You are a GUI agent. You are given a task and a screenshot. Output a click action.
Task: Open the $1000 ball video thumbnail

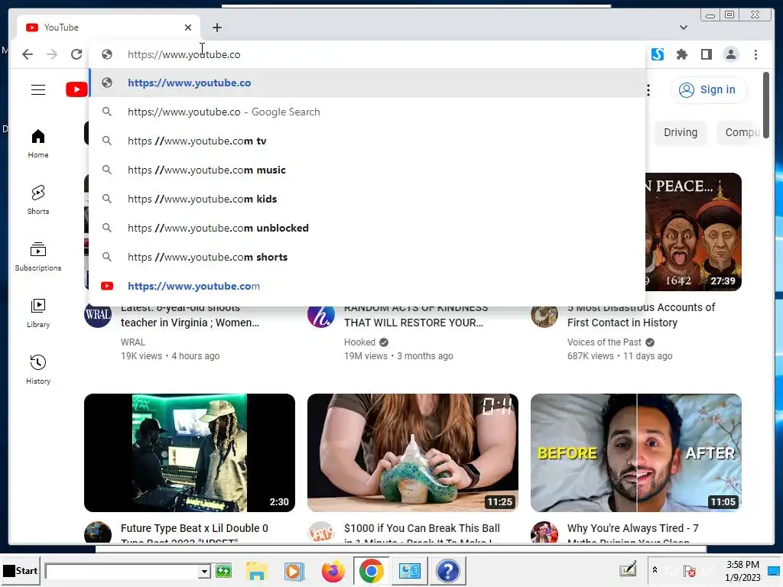click(412, 452)
